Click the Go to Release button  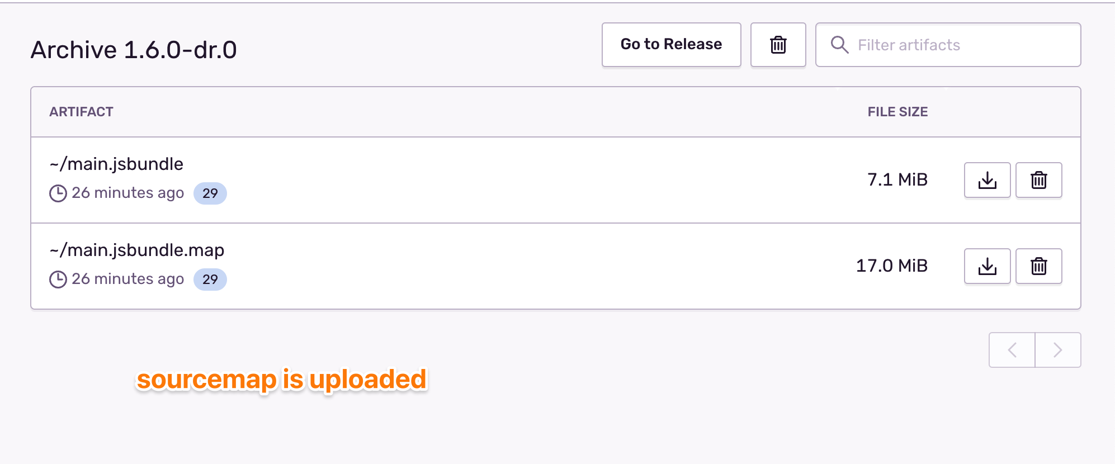(x=671, y=45)
